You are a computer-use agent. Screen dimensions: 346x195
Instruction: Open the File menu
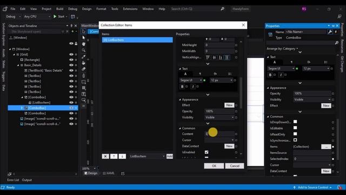point(13,9)
